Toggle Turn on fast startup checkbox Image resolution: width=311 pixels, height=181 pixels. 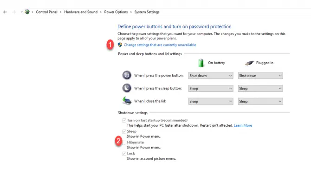(124, 120)
